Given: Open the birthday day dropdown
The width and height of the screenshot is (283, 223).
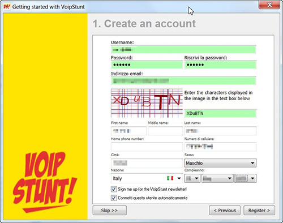Looking at the screenshot, I should [192, 178].
